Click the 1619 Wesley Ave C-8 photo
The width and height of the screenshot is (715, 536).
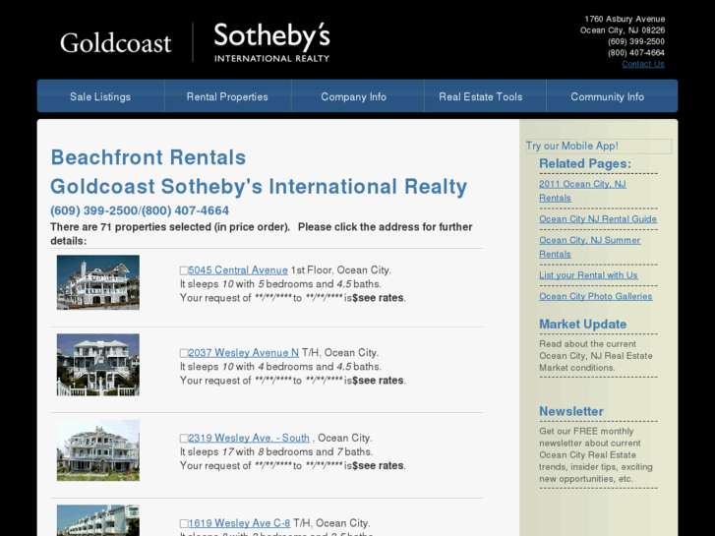click(98, 520)
